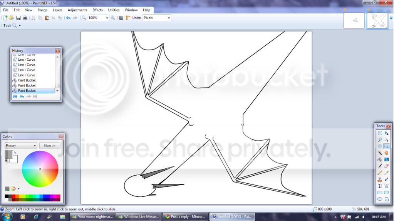This screenshot has height=221, width=394.
Task: Toggle the rulers display
Action: tap(128, 18)
